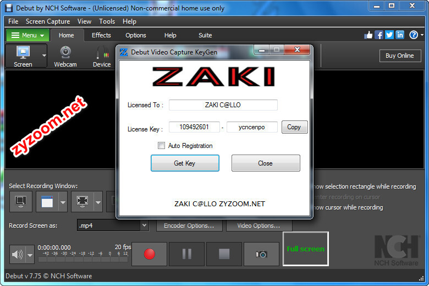Click the Full screen preview box
This screenshot has height=286, width=429.
tap(306, 249)
